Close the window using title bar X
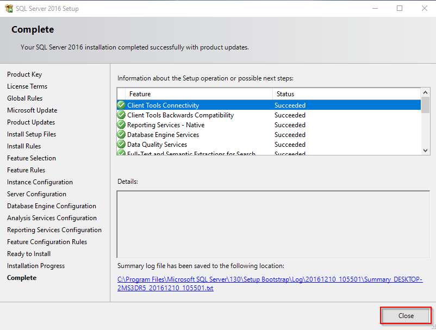436x330 pixels. pyautogui.click(x=425, y=8)
